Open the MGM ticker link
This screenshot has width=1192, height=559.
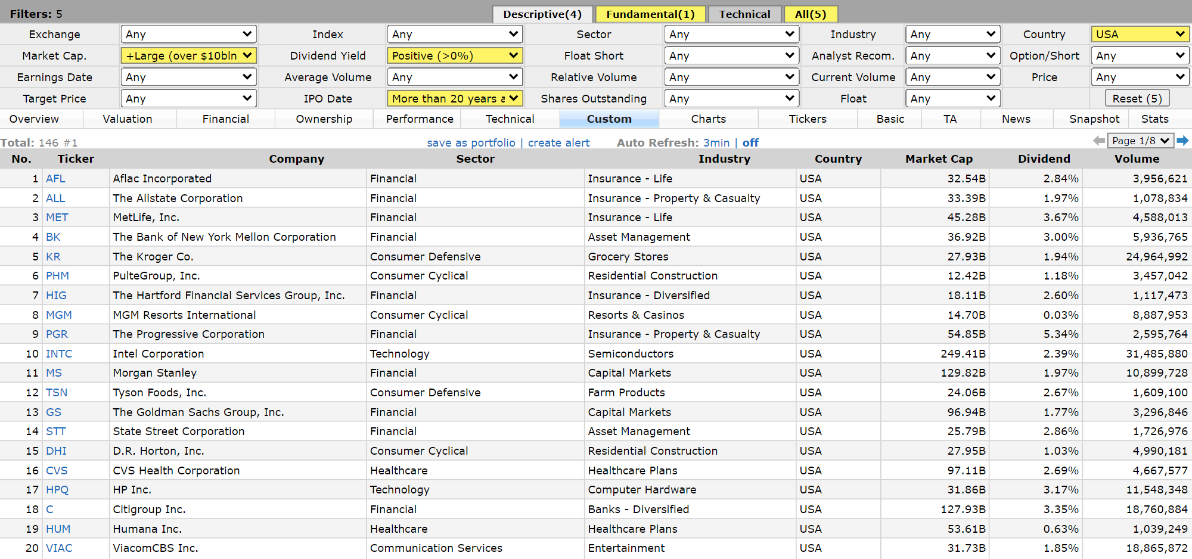click(x=59, y=315)
